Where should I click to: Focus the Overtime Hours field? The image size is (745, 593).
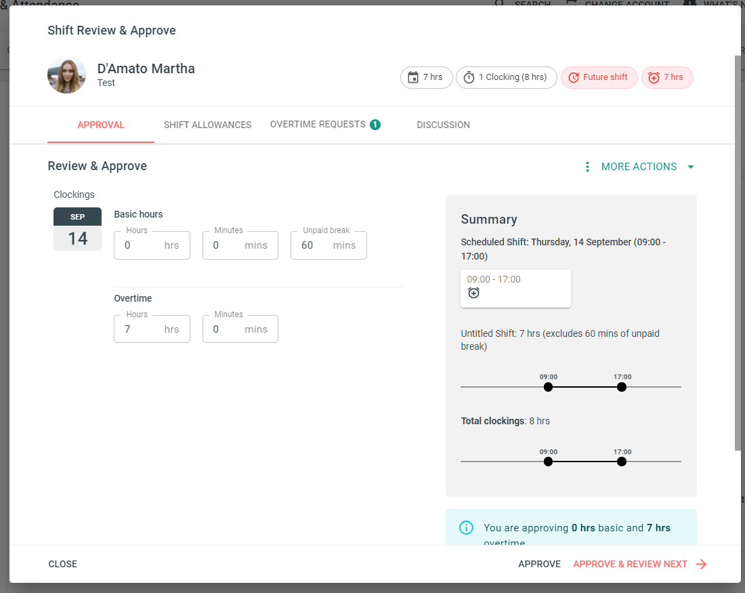[152, 329]
